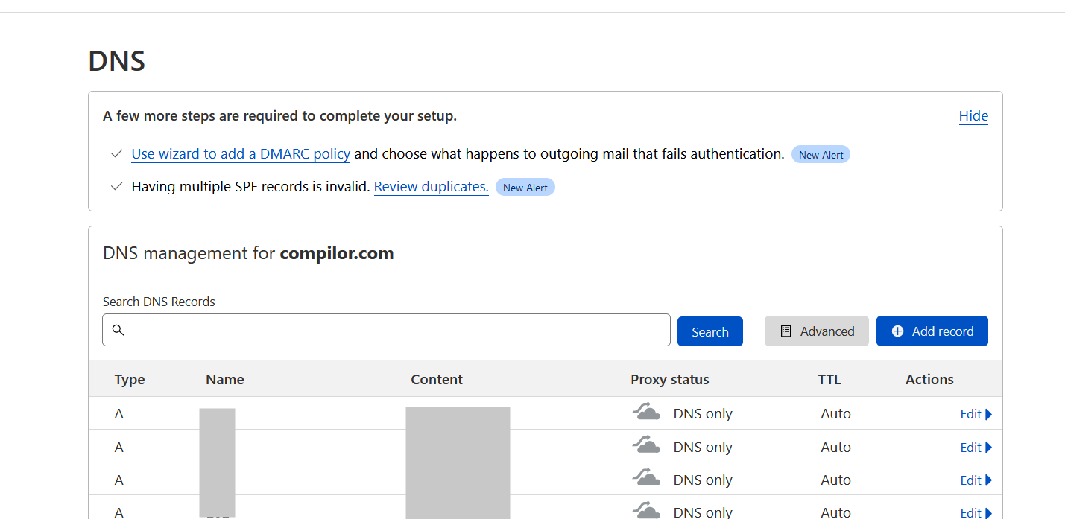
Task: Open the 'Use wizard to add a DMARC policy' link
Action: pos(241,154)
